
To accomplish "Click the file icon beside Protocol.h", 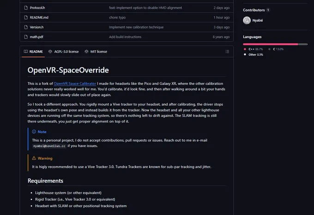I will click(x=26, y=8).
